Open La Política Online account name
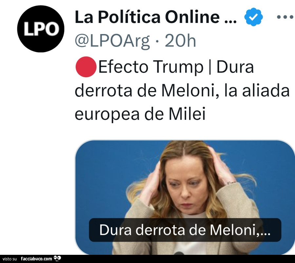295x263 pixels. 147,17
